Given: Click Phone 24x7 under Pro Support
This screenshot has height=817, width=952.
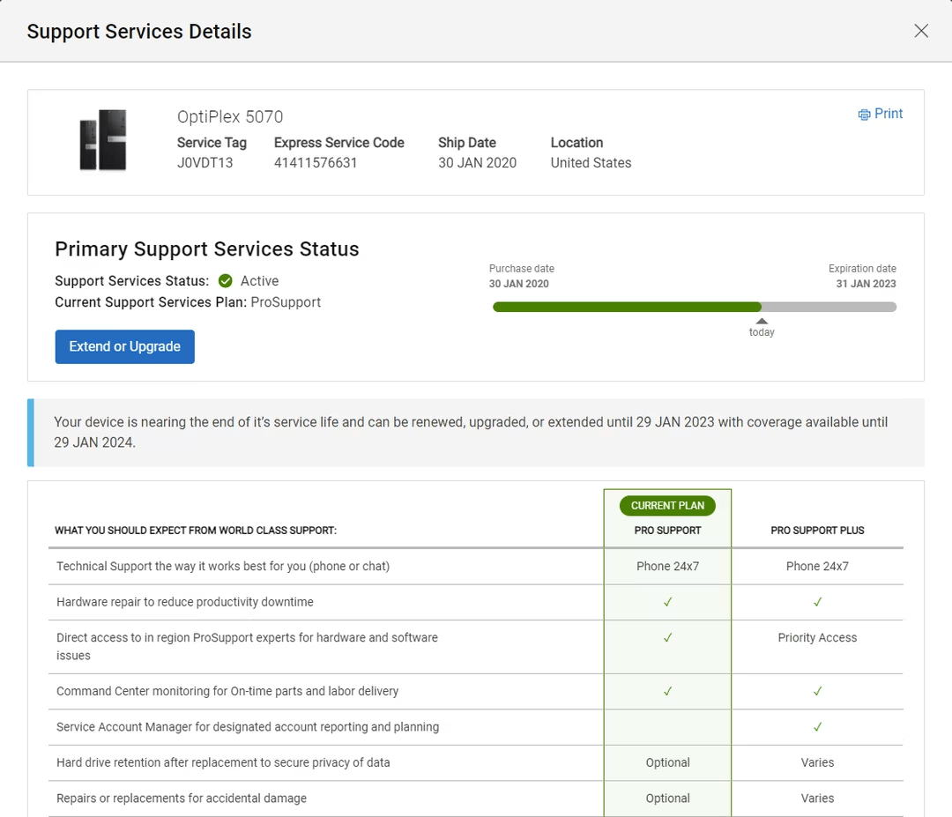Looking at the screenshot, I should [x=668, y=567].
